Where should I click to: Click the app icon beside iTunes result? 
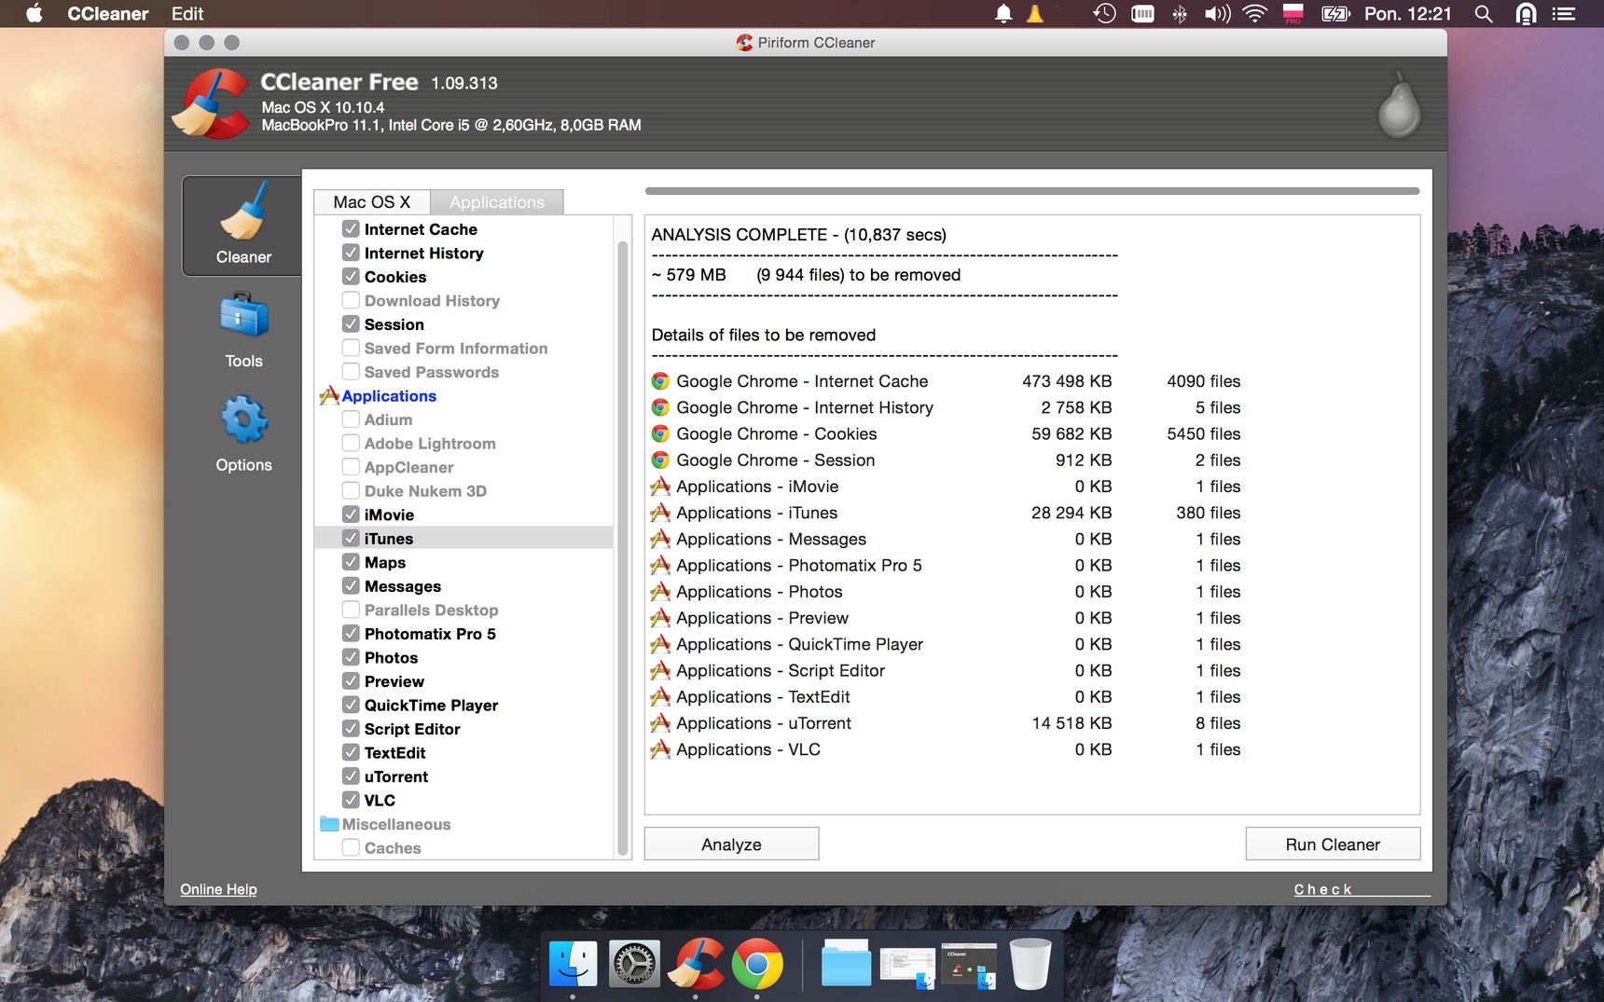pyautogui.click(x=660, y=512)
